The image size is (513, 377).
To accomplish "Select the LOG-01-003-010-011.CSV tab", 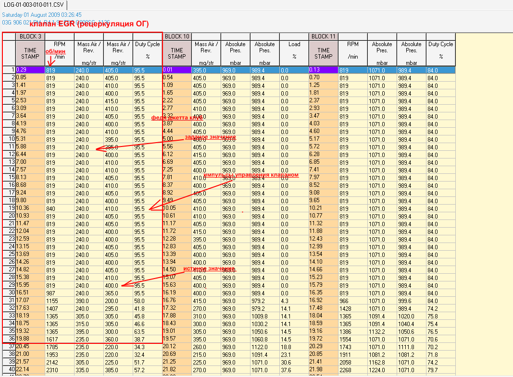I will point(34,5).
